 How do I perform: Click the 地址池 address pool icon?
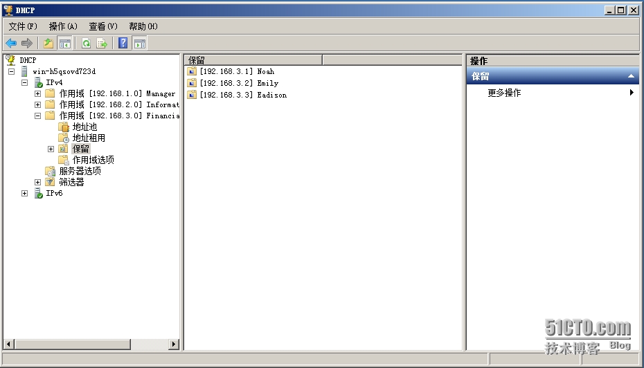[x=64, y=127]
